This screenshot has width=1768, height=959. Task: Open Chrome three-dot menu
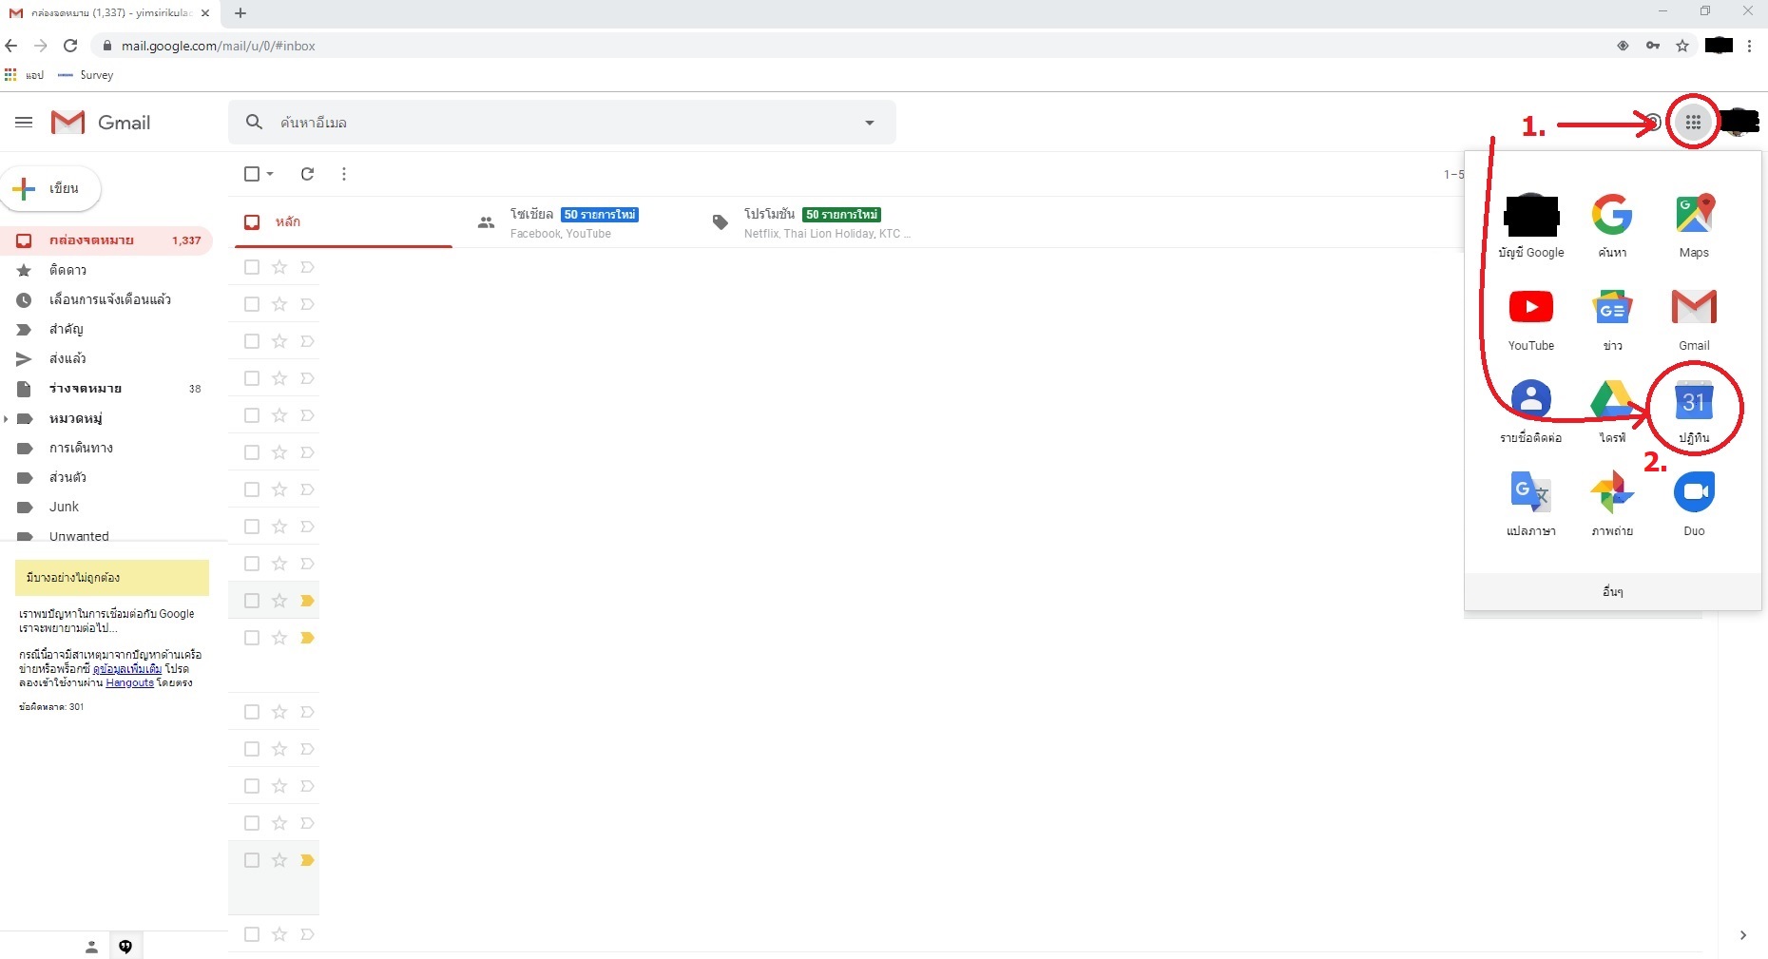1749,46
